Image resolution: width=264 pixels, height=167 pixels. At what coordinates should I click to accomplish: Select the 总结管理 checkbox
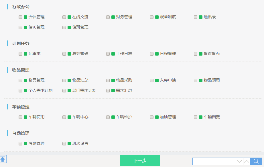pos(64,54)
